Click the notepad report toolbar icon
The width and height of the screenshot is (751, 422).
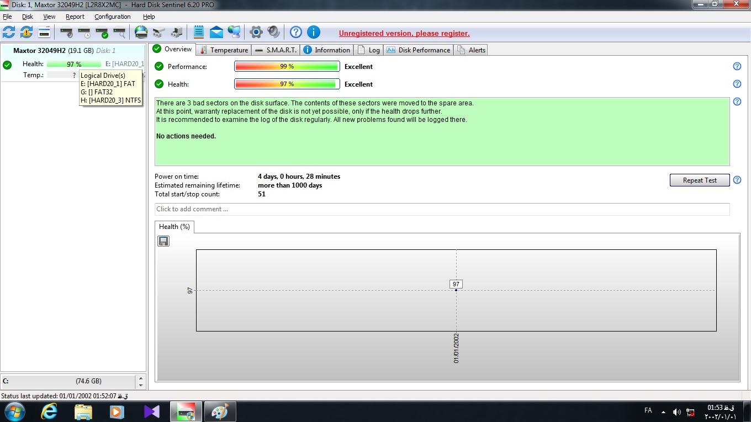point(199,33)
